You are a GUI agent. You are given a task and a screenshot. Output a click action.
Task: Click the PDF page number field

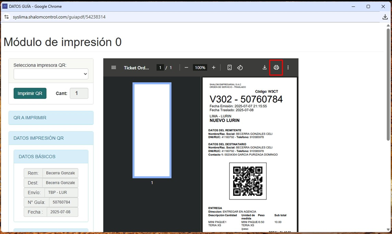click(160, 68)
